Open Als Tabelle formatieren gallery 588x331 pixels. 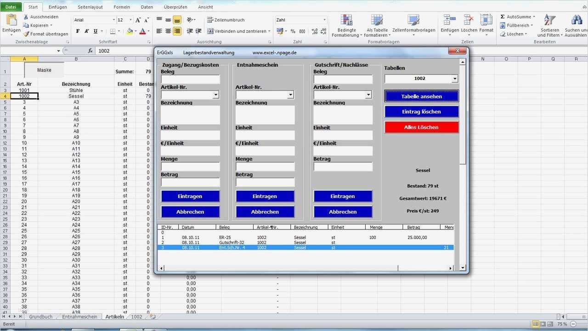tap(377, 26)
